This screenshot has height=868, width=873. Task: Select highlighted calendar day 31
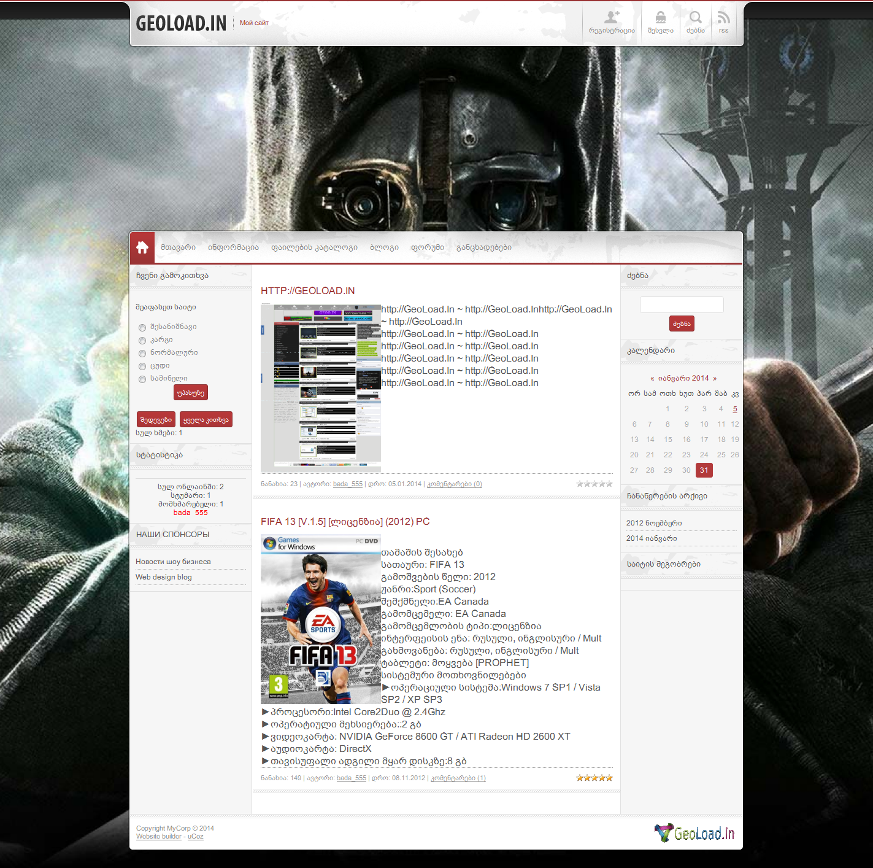tap(704, 470)
